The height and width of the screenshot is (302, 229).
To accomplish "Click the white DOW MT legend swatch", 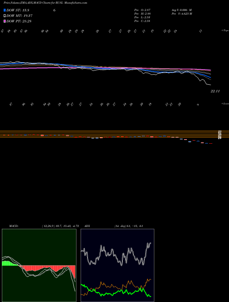I will point(5,16).
